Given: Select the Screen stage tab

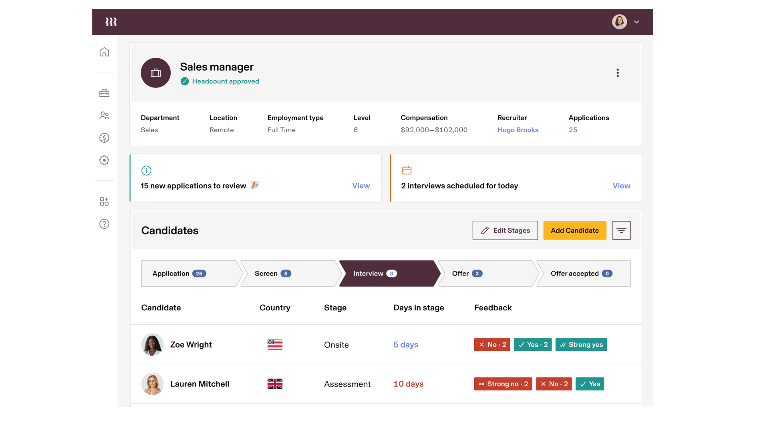Looking at the screenshot, I should tap(288, 273).
